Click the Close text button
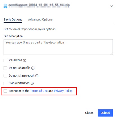 click(89, 113)
